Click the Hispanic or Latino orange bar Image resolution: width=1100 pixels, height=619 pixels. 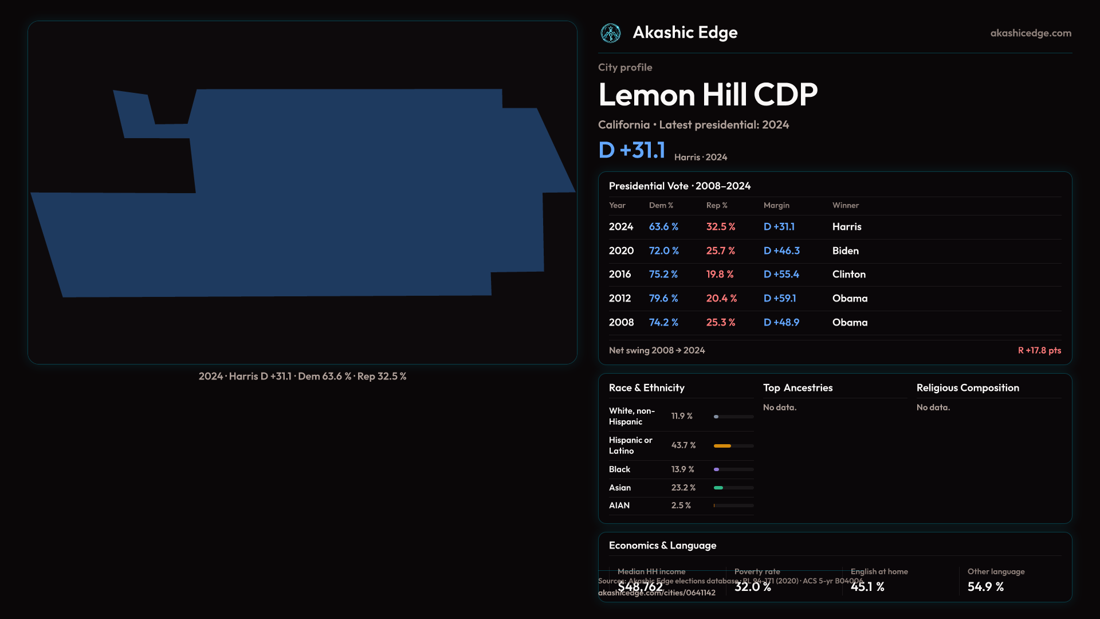[723, 446]
